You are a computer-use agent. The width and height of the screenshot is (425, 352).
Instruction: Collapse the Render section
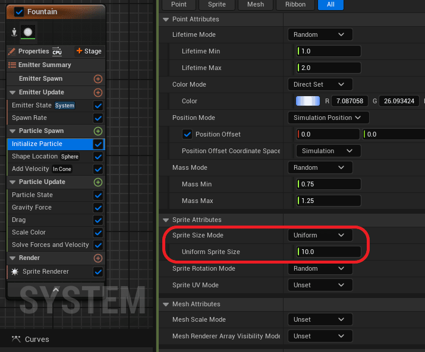click(x=12, y=258)
